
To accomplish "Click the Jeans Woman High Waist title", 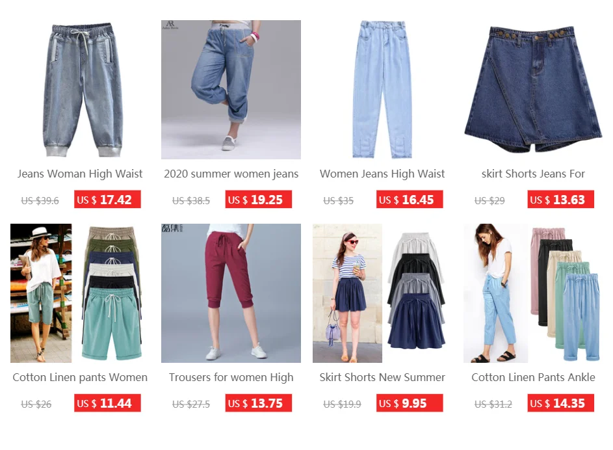I will pos(80,174).
